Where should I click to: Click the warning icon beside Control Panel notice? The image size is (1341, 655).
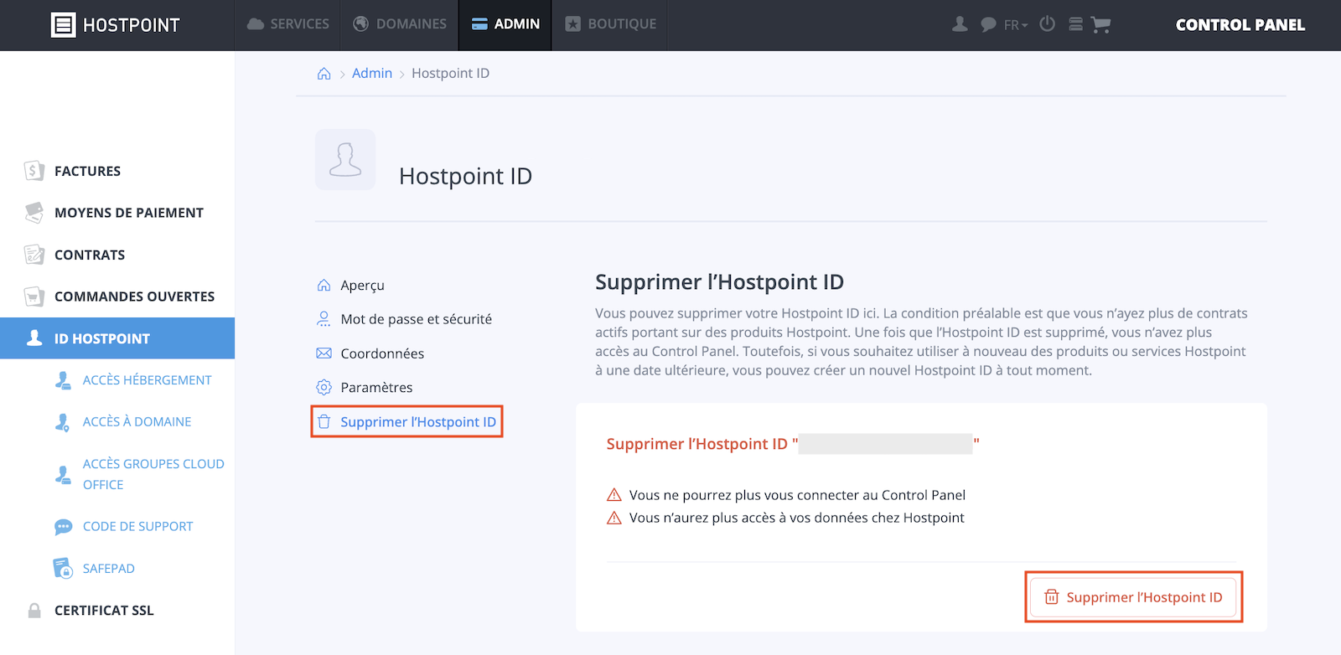pyautogui.click(x=614, y=495)
